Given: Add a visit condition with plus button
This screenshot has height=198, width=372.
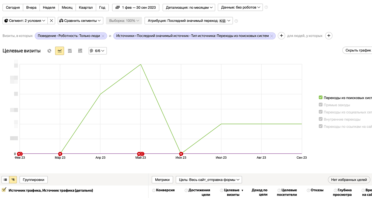Looking at the screenshot, I should 281,36.
